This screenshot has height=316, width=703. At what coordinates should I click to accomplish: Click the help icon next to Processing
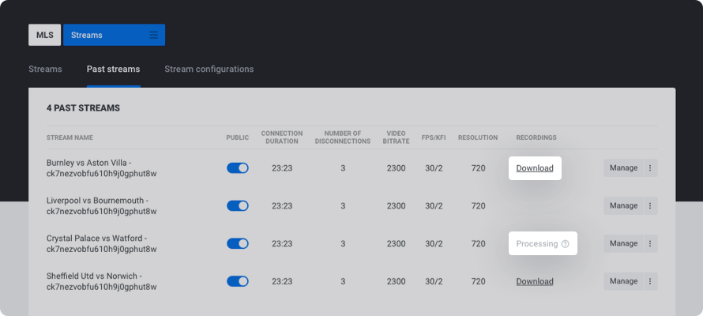point(565,244)
